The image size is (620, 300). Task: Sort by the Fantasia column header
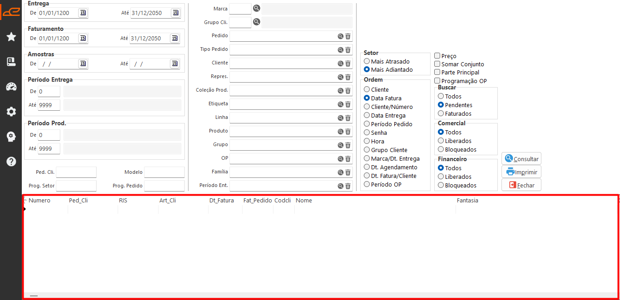coord(467,200)
